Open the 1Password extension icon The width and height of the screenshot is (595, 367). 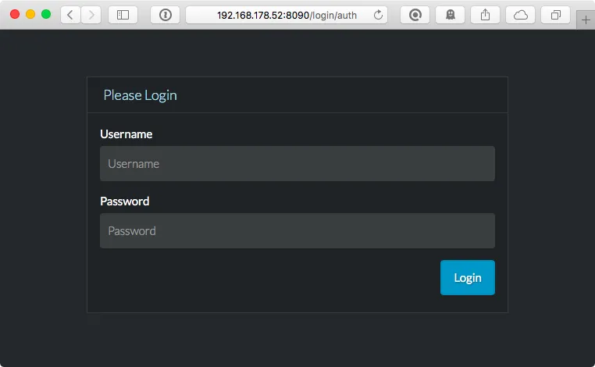pos(165,15)
